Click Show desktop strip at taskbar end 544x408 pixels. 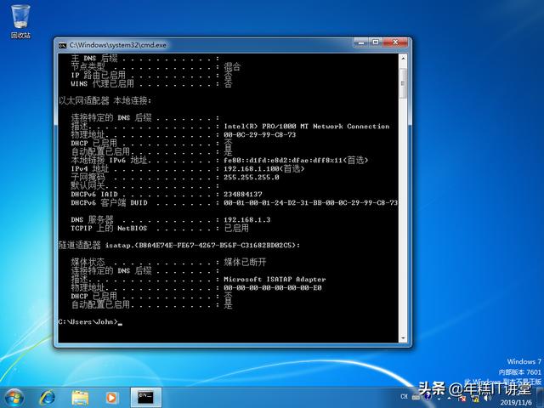pyautogui.click(x=541, y=398)
